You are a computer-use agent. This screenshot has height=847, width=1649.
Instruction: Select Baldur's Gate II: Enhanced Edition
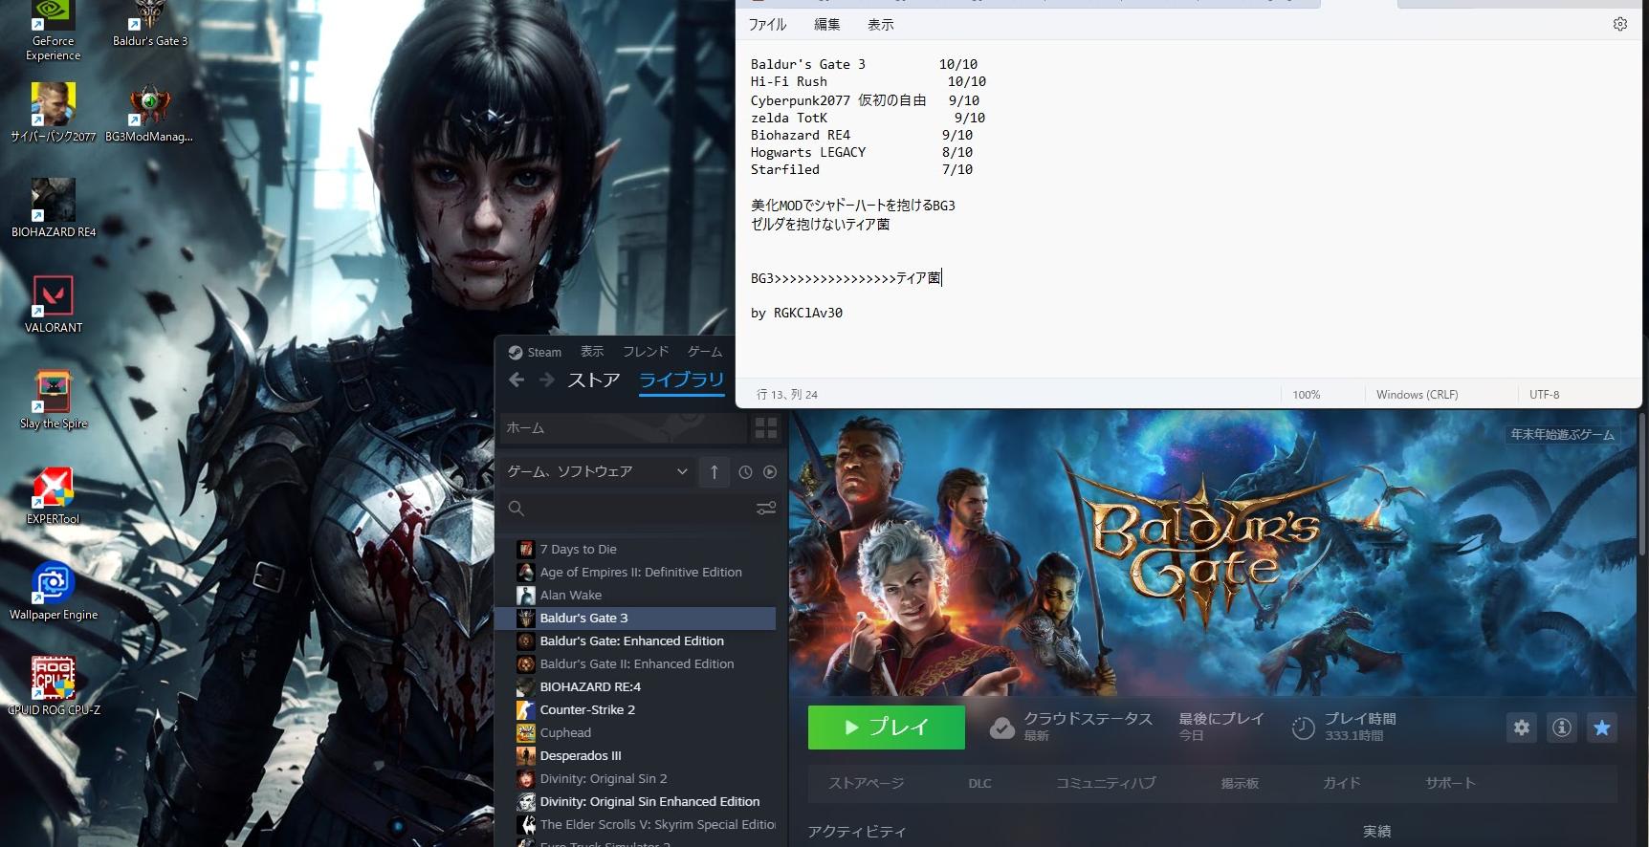[636, 663]
